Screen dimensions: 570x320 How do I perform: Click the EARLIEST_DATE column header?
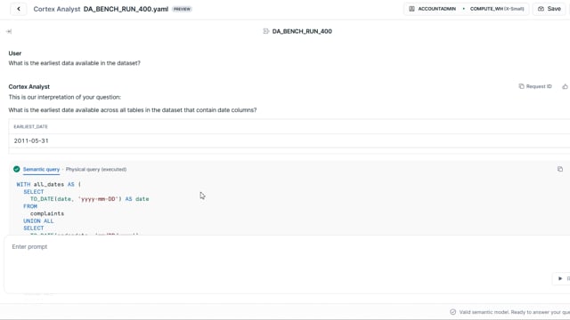pos(31,126)
